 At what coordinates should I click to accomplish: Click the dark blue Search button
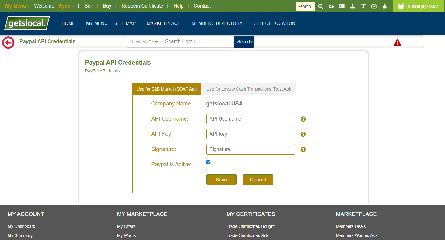point(244,42)
